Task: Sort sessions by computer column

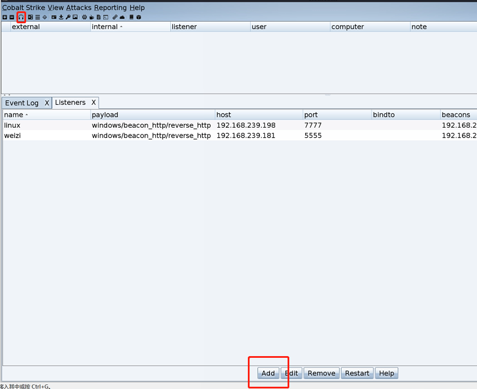Action: 370,27
